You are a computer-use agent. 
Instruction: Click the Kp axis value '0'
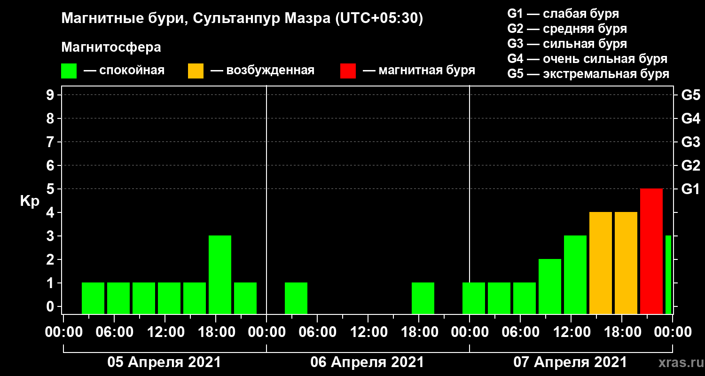(x=51, y=306)
